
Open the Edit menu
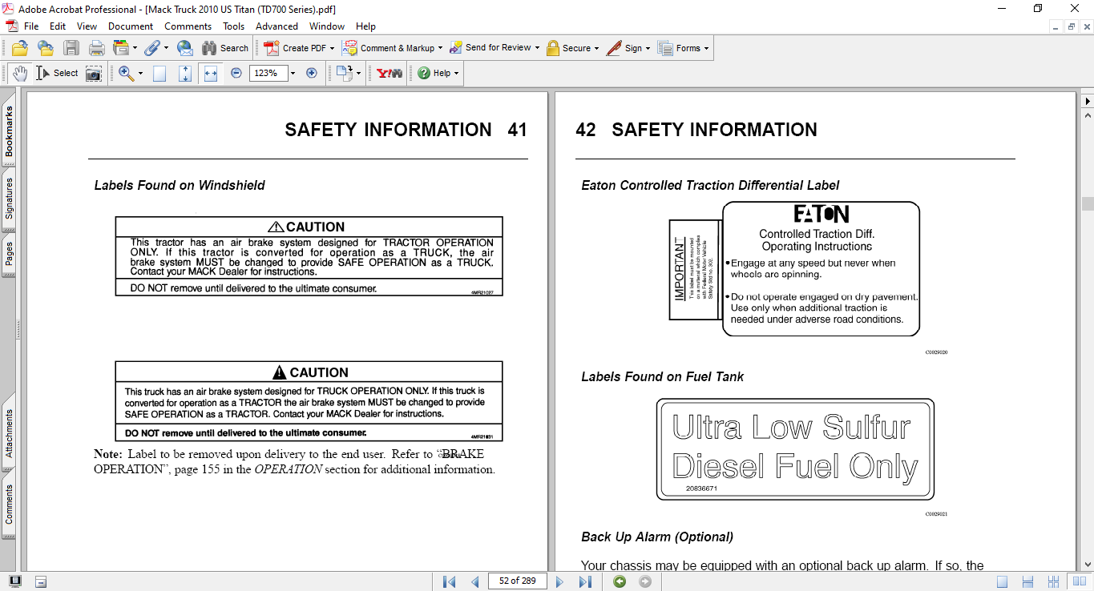coord(58,26)
